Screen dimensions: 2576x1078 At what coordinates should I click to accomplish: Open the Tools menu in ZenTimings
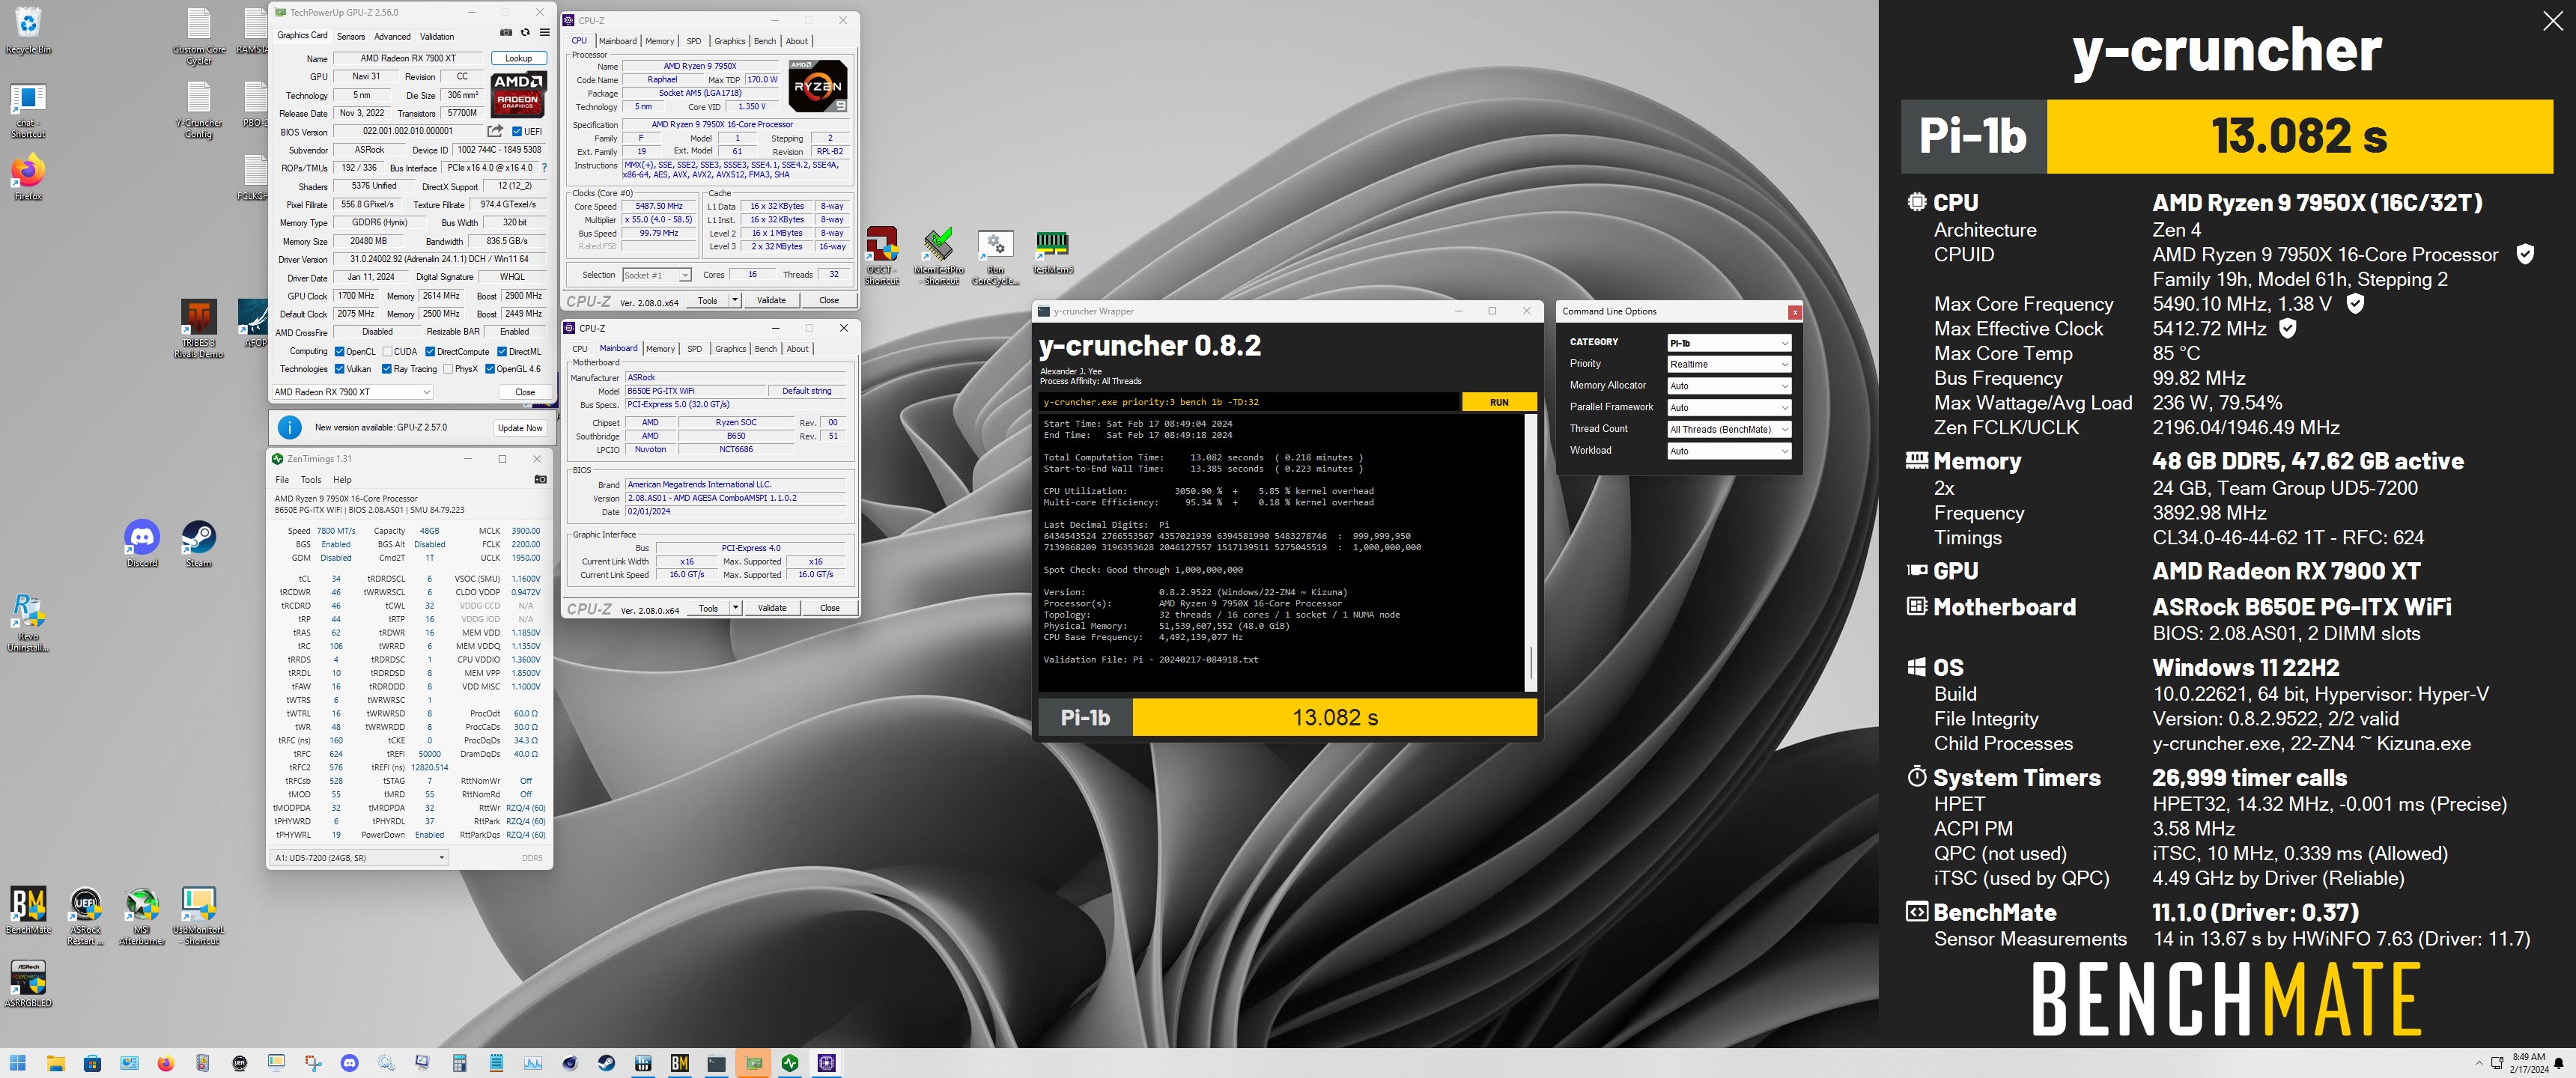coord(311,480)
